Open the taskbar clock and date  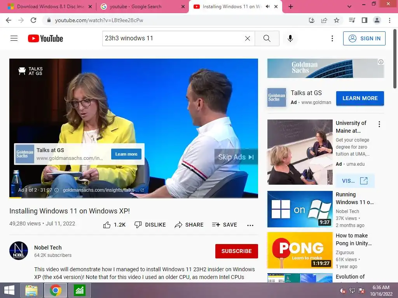[381, 291]
